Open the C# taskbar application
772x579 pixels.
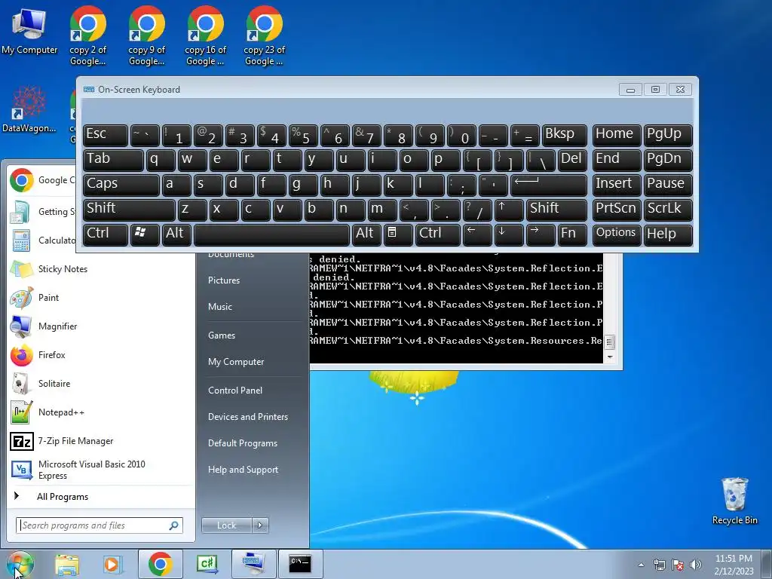(x=207, y=564)
